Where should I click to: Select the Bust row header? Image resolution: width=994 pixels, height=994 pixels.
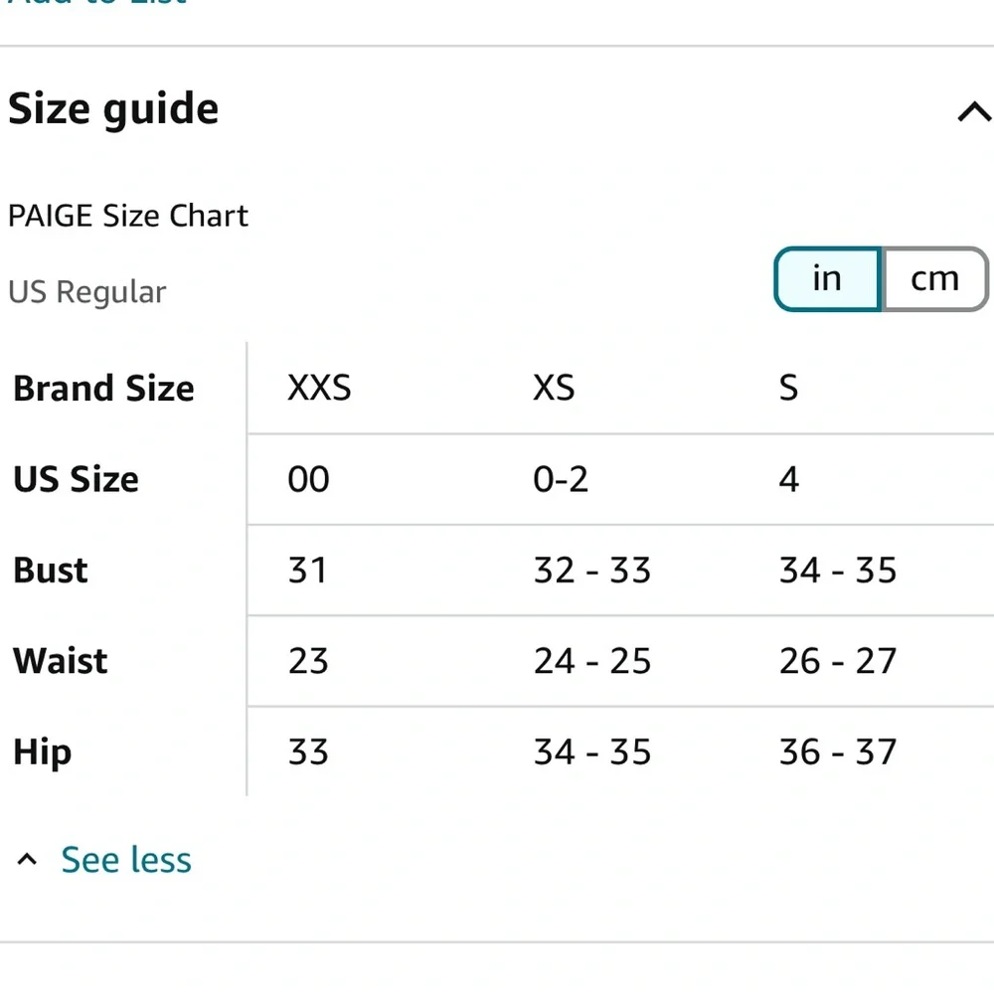point(51,571)
